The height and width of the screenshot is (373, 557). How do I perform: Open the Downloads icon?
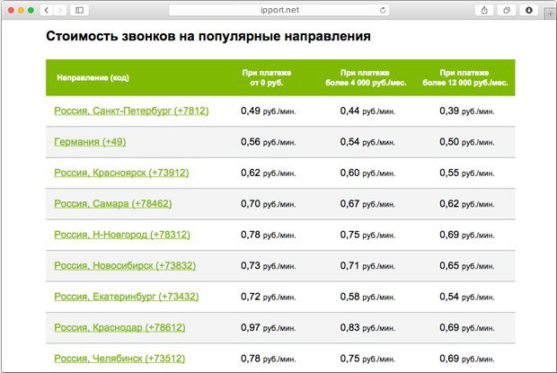tap(529, 10)
